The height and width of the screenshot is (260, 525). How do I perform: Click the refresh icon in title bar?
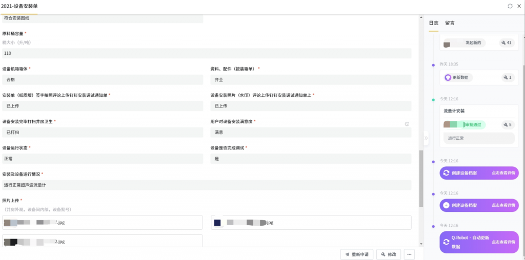(x=510, y=6)
